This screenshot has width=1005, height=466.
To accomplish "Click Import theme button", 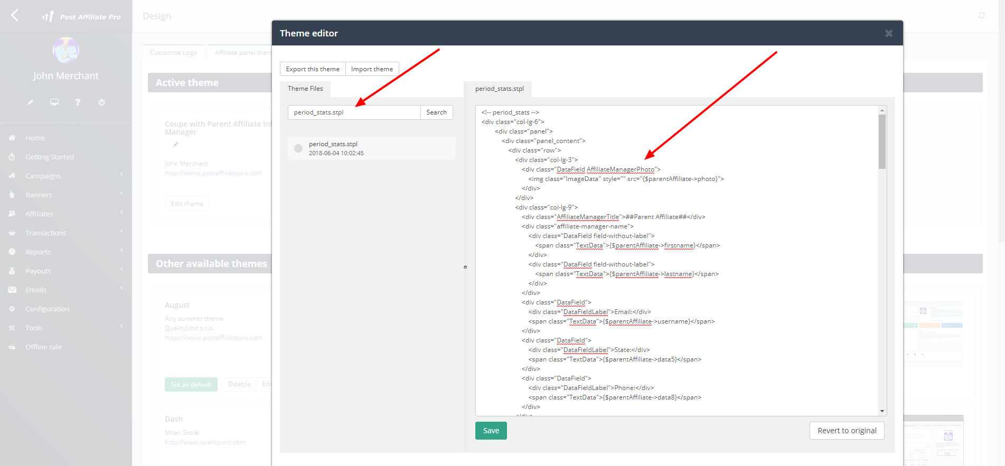I will [372, 69].
